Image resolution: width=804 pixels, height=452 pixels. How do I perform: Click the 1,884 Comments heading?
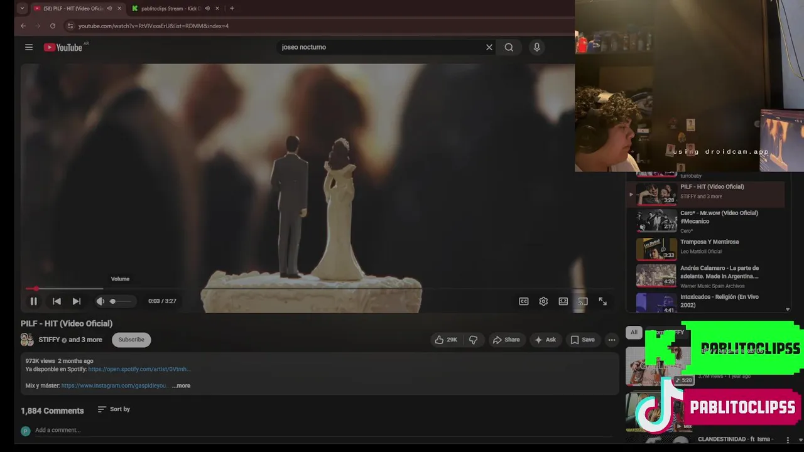52,411
